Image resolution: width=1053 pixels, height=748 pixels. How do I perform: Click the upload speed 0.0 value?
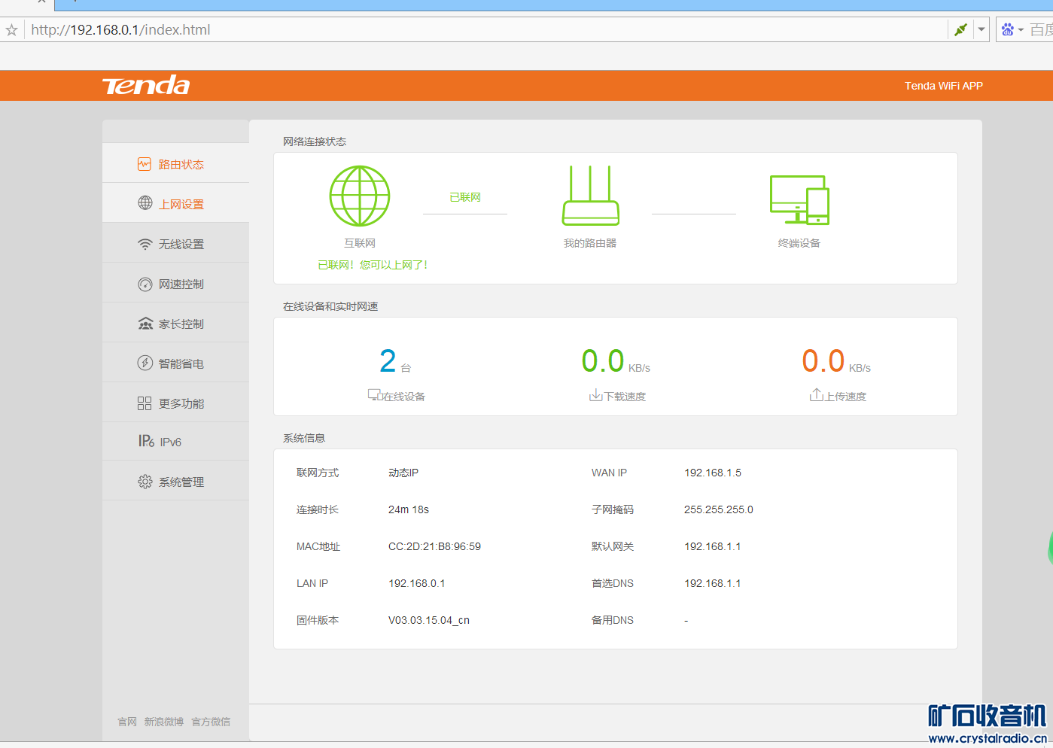[x=823, y=361]
